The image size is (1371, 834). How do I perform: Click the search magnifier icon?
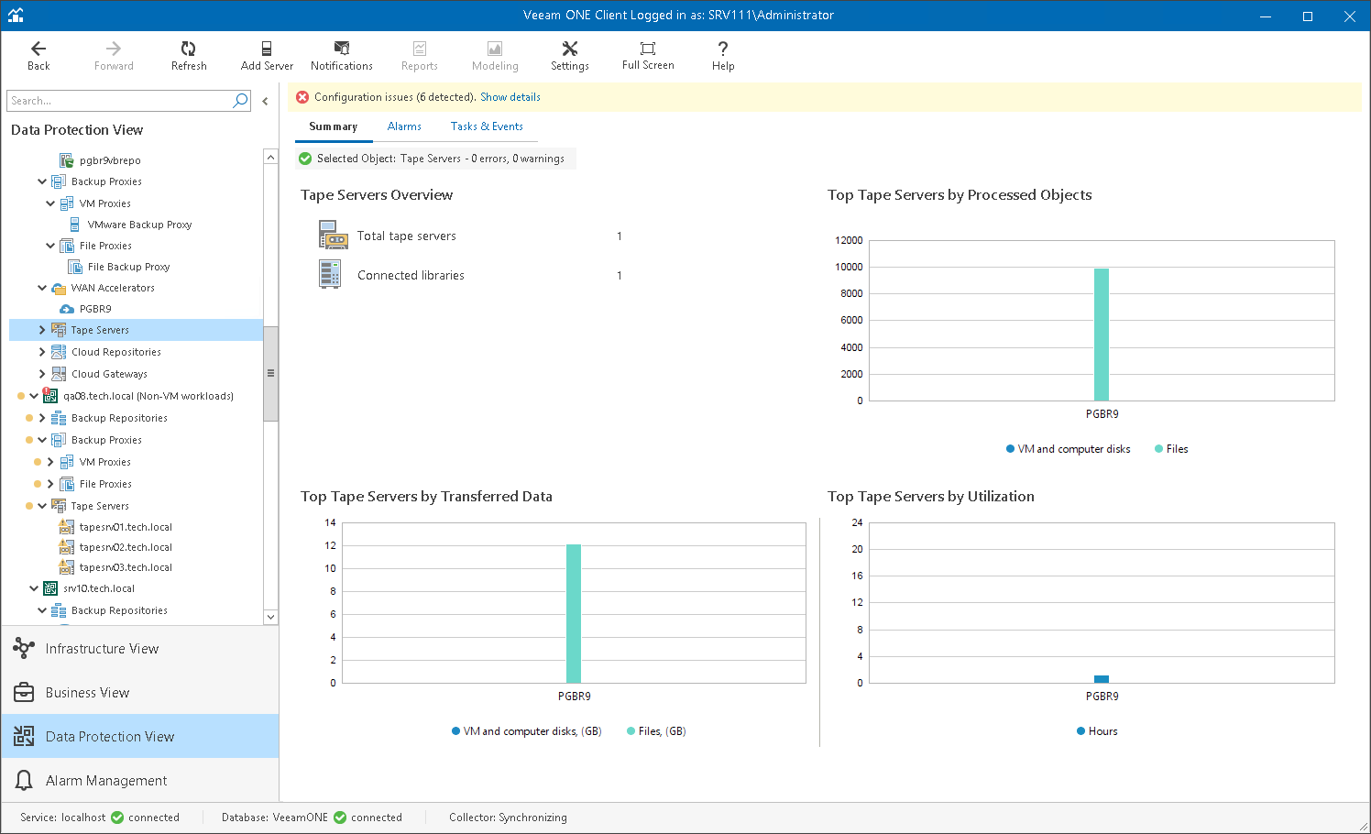pyautogui.click(x=240, y=101)
